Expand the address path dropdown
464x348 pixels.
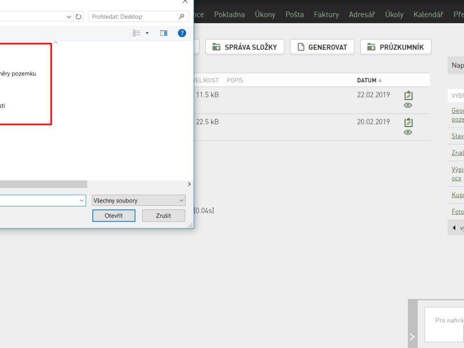68,17
